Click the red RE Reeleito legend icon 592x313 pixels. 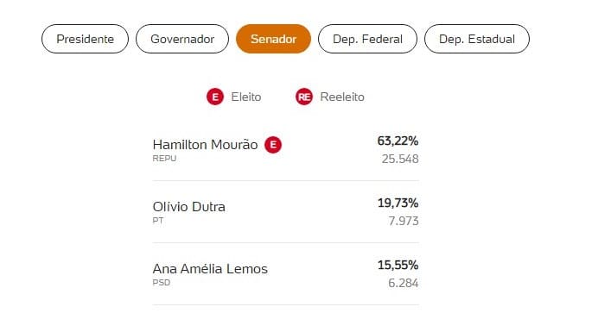tap(304, 97)
